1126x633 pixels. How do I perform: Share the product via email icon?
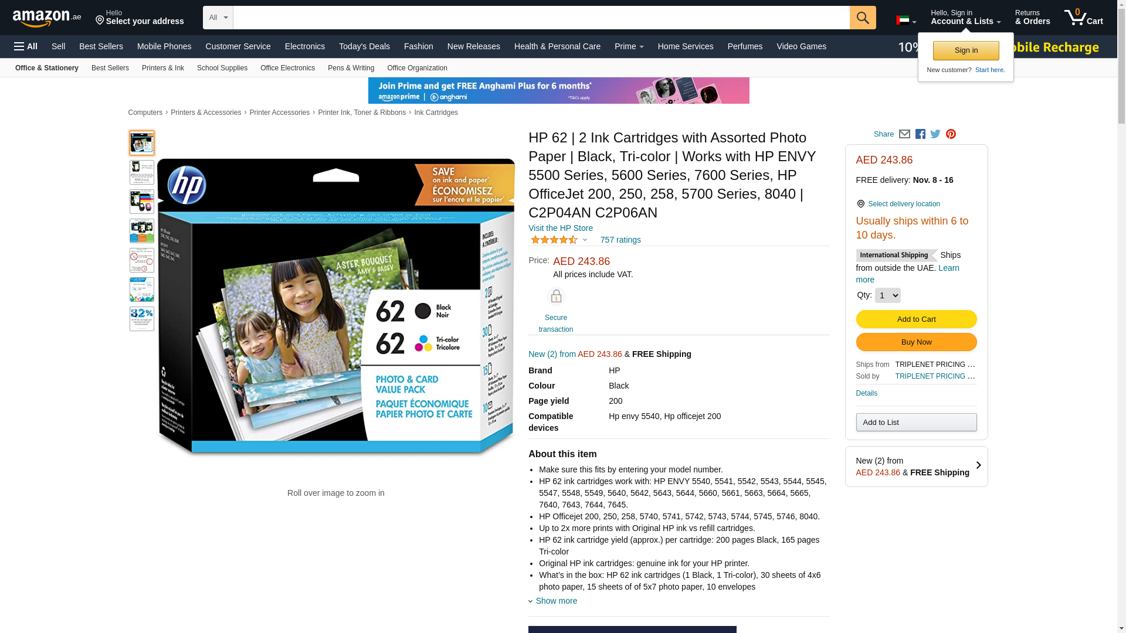[904, 134]
